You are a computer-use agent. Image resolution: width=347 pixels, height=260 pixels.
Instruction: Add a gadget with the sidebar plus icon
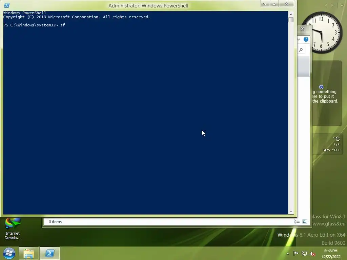(342, 5)
